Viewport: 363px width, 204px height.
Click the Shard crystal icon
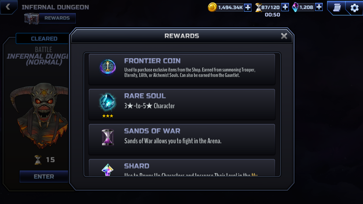tap(107, 170)
